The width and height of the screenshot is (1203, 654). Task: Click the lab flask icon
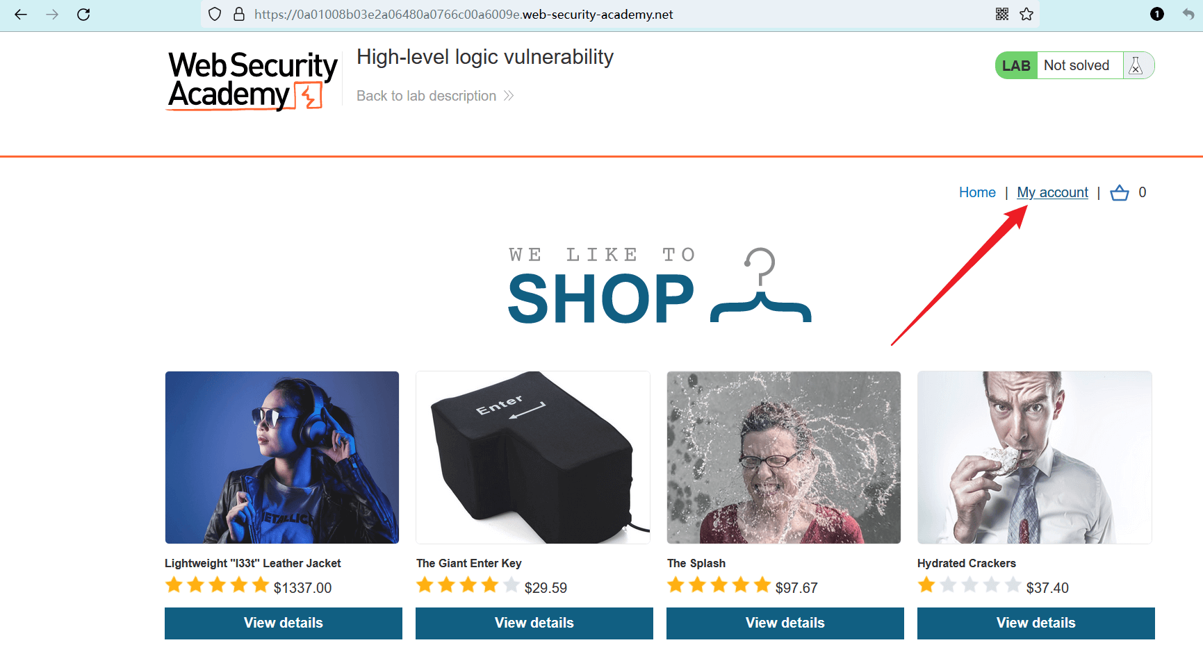[1136, 65]
